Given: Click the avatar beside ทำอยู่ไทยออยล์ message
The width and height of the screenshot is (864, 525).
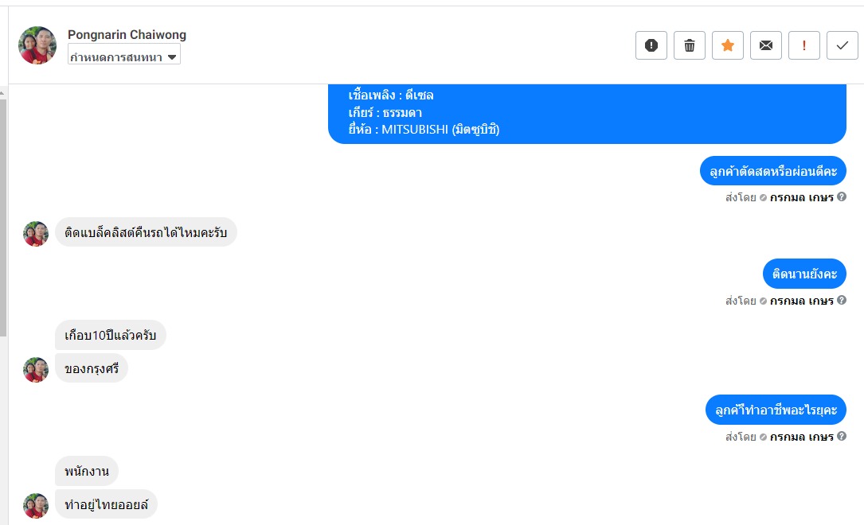Looking at the screenshot, I should pos(36,505).
